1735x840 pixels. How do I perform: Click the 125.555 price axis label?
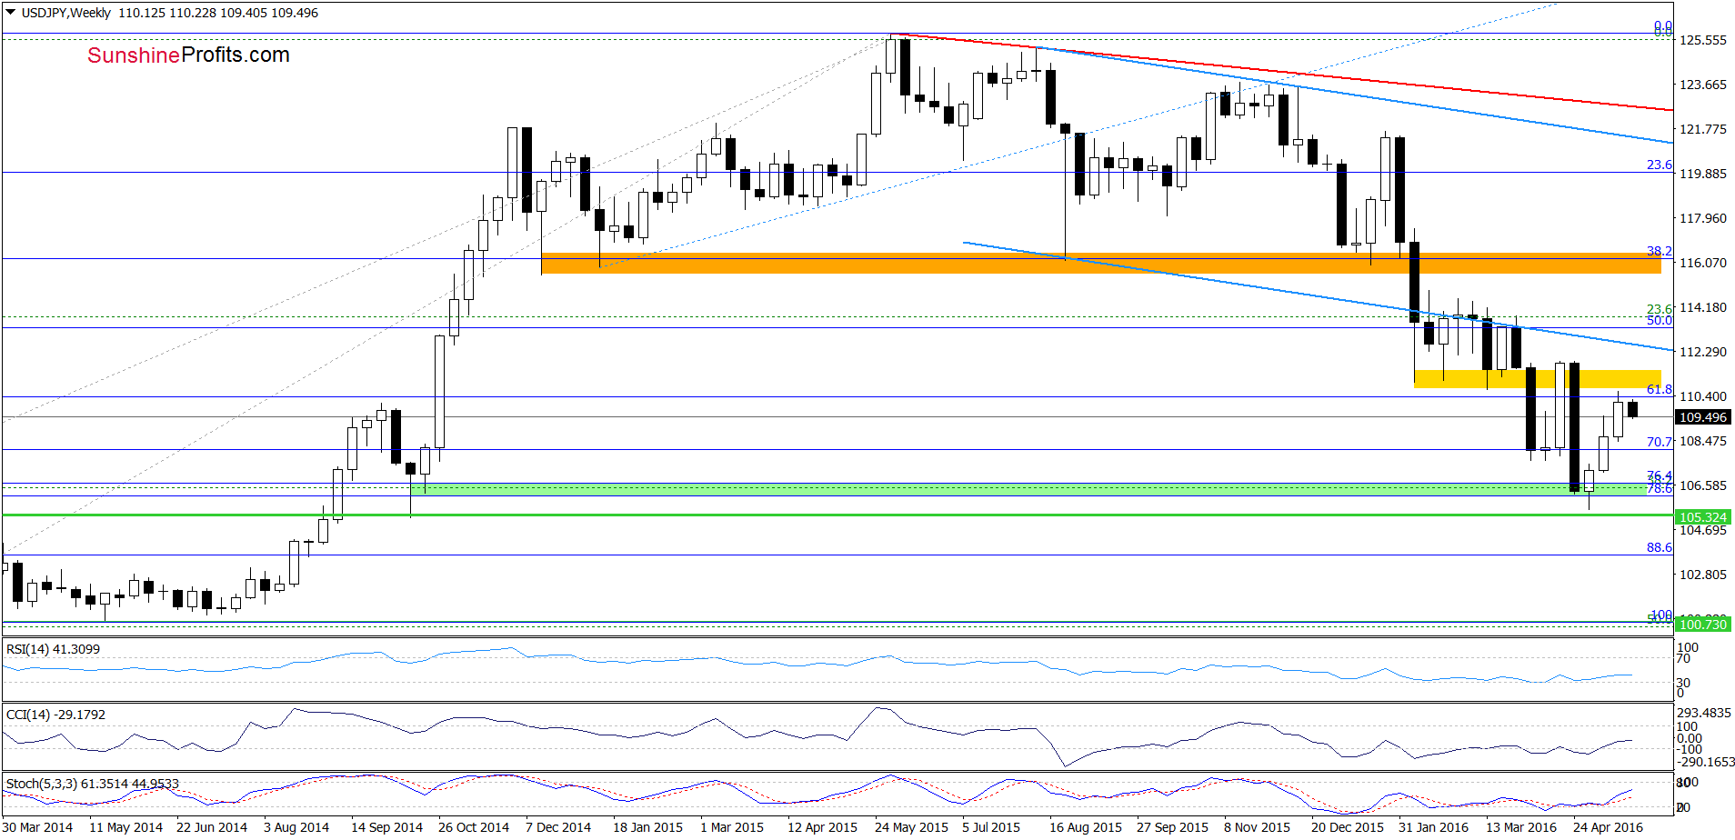click(x=1702, y=40)
